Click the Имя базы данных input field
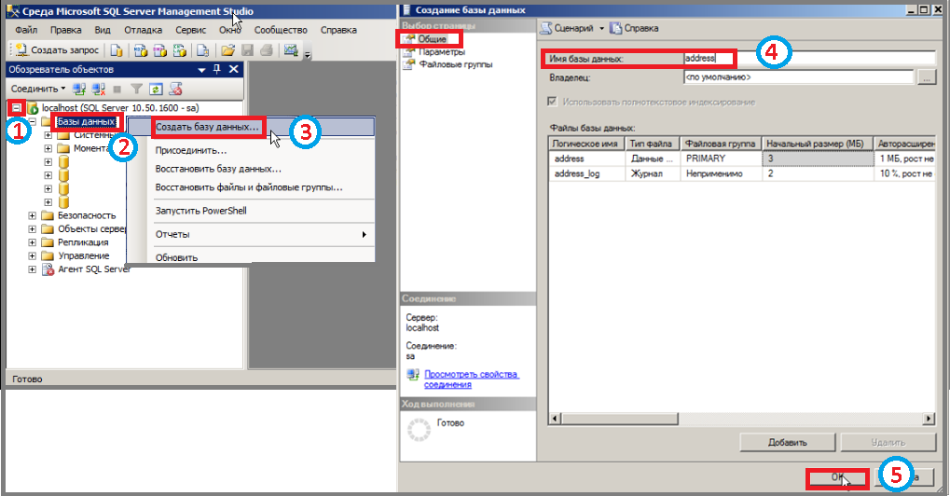950x496 pixels. click(809, 59)
